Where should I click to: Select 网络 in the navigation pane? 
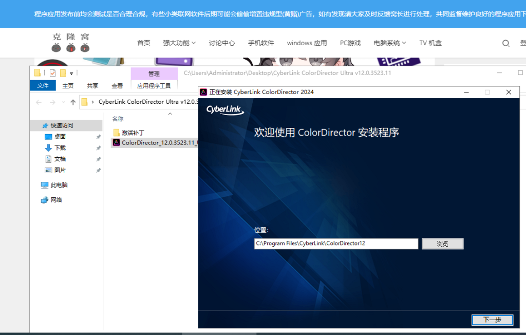coord(57,200)
